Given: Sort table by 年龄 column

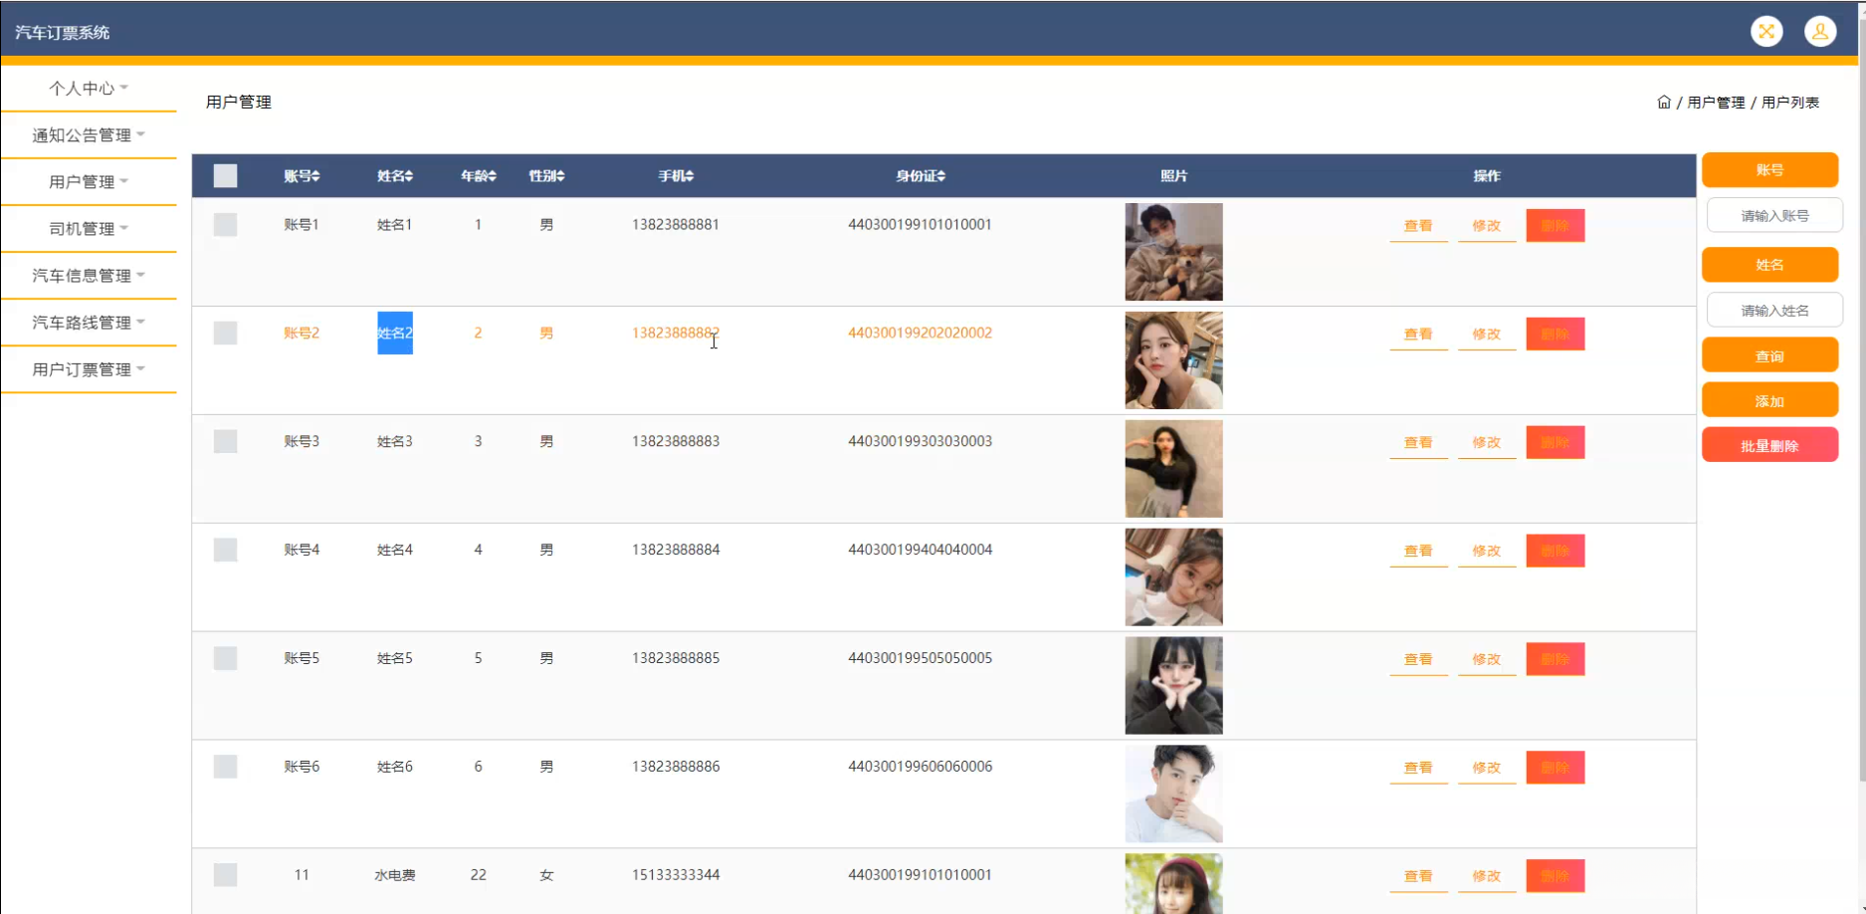Looking at the screenshot, I should click(479, 176).
